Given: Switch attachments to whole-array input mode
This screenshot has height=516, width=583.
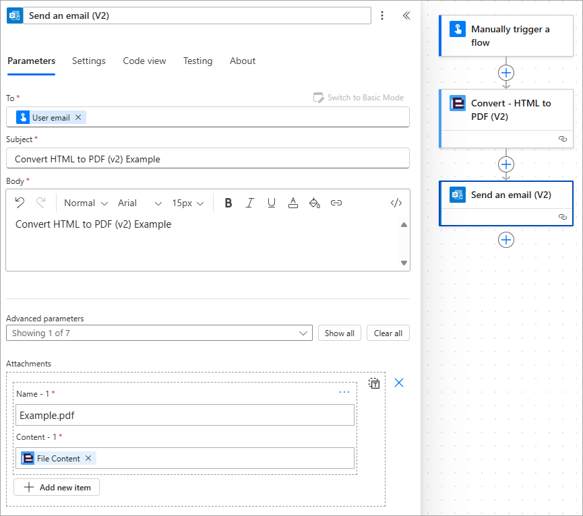Looking at the screenshot, I should click(x=374, y=383).
